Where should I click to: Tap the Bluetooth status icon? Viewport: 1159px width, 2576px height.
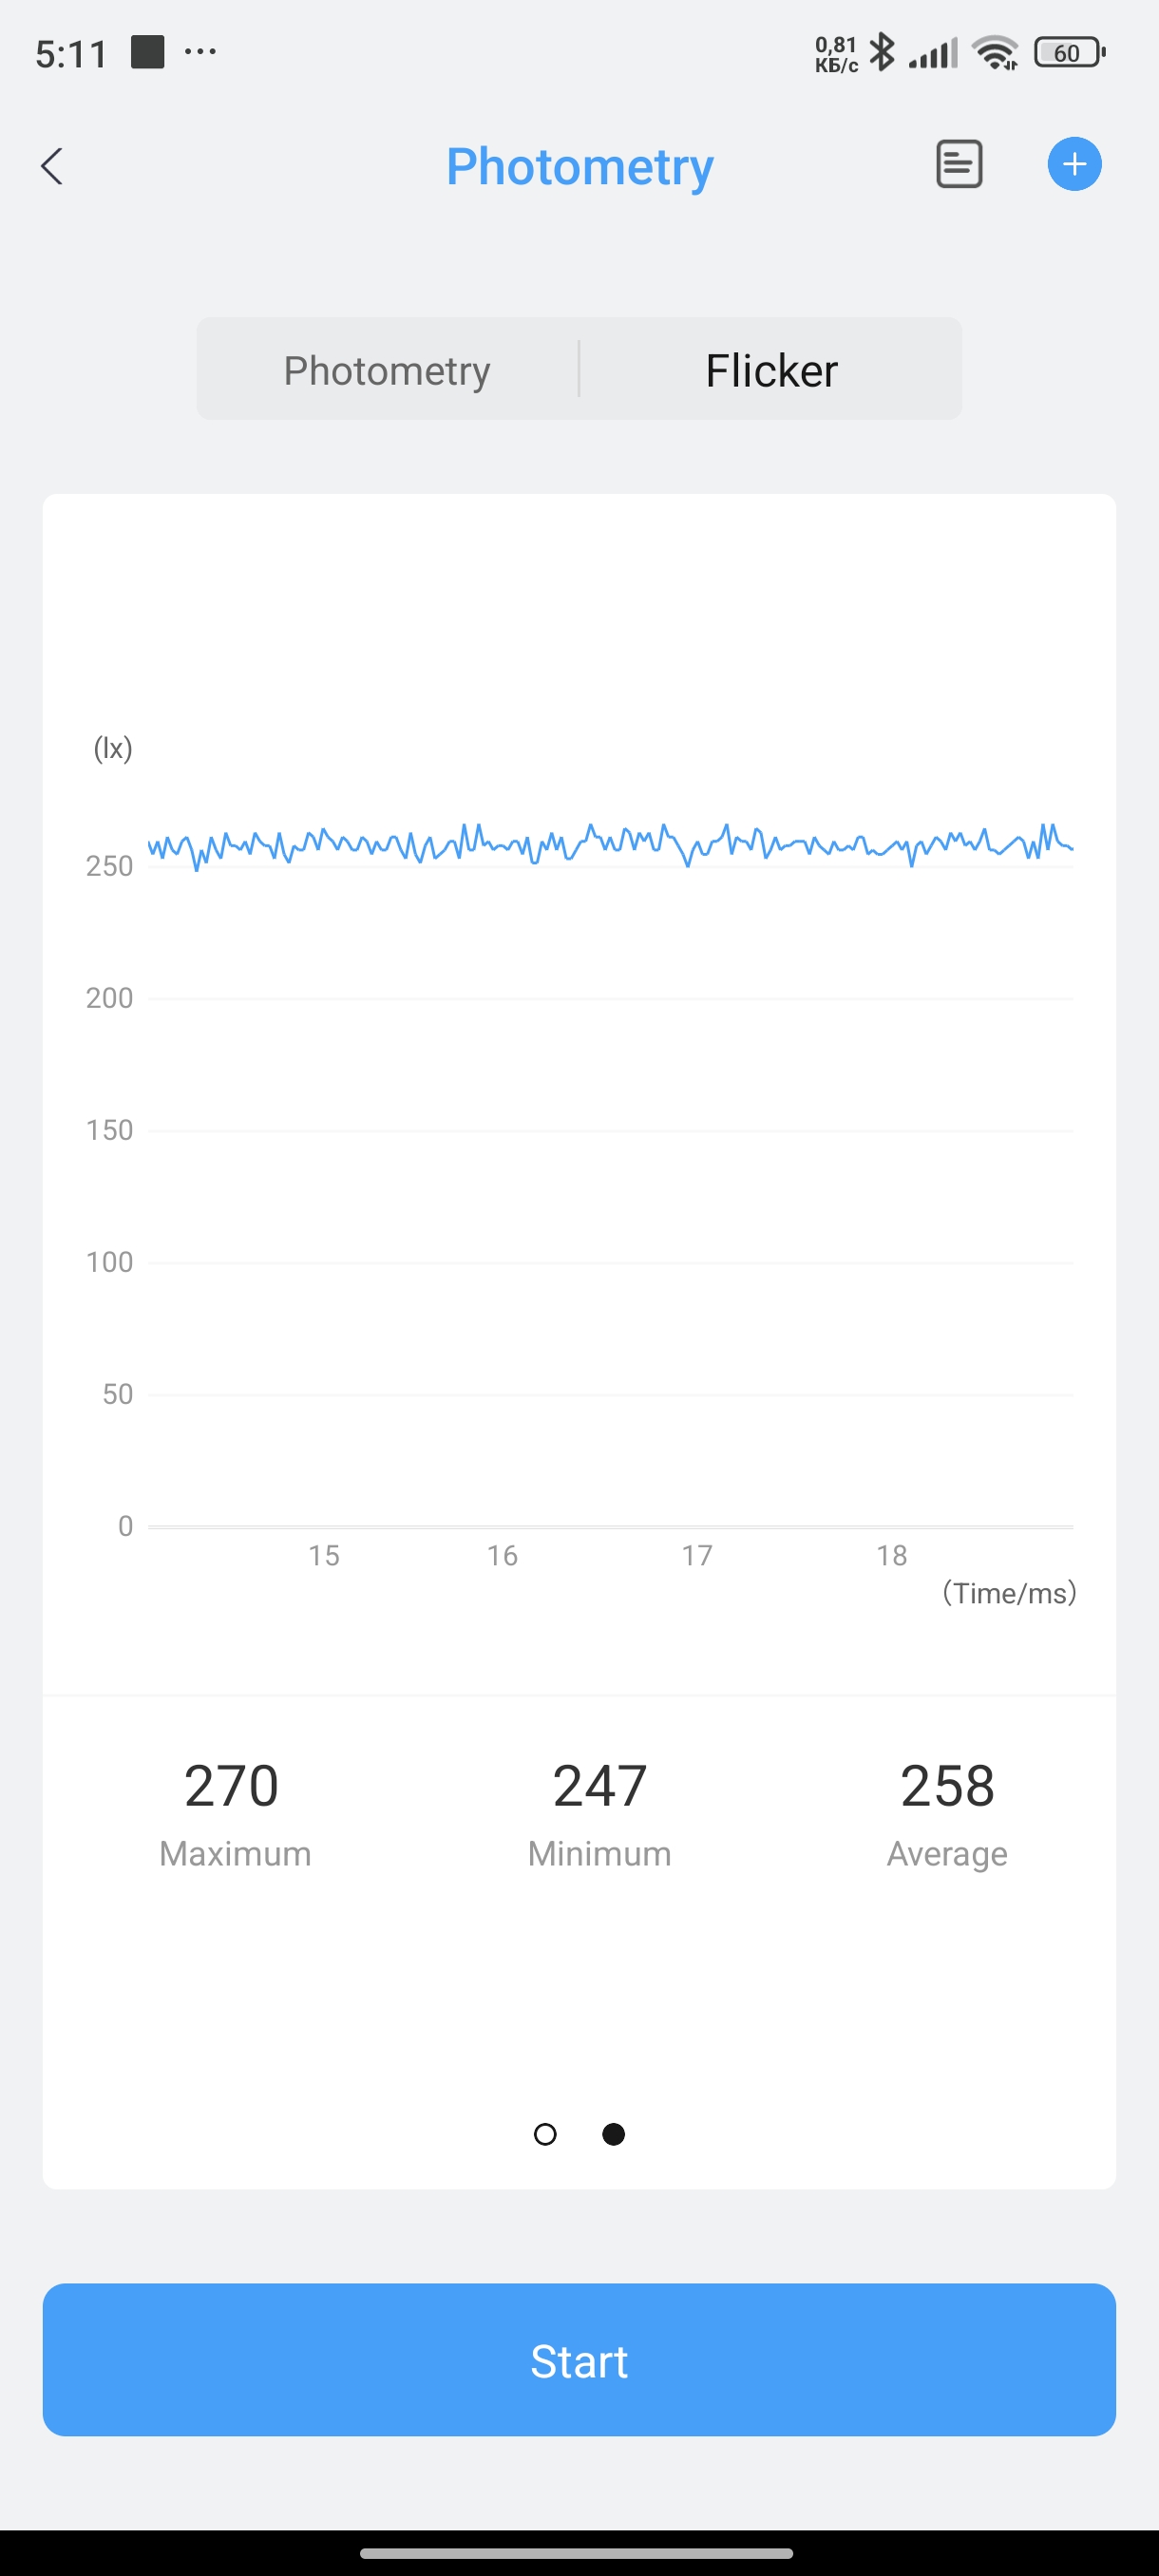pos(881,52)
